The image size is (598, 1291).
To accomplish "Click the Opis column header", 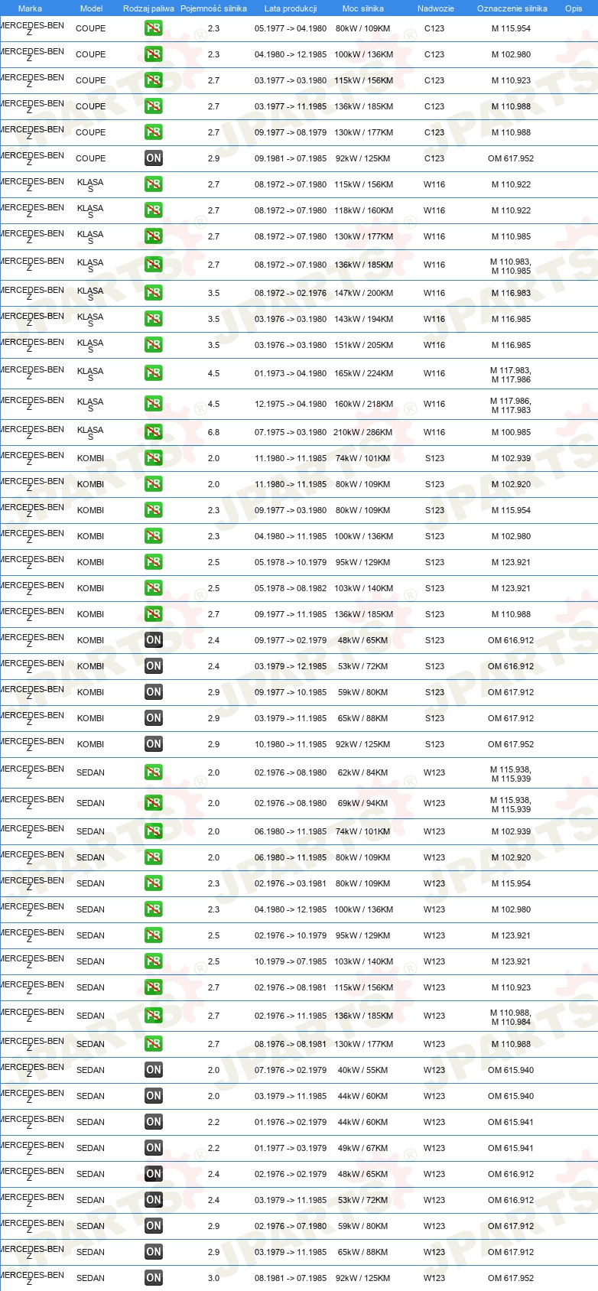I will [574, 8].
